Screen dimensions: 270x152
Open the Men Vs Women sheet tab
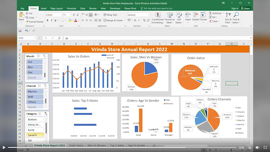point(97,146)
